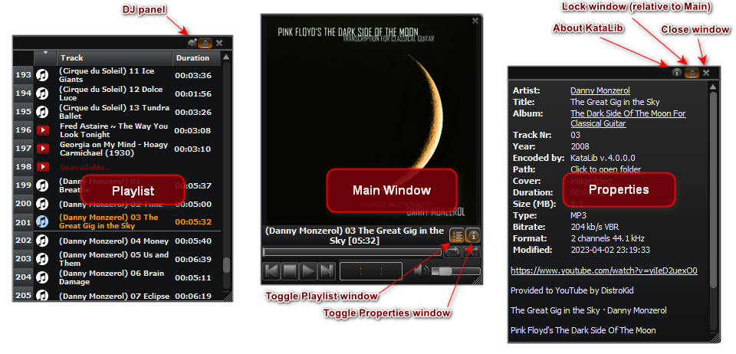Click YouTube icon of Georgia on My Mind

pos(43,149)
